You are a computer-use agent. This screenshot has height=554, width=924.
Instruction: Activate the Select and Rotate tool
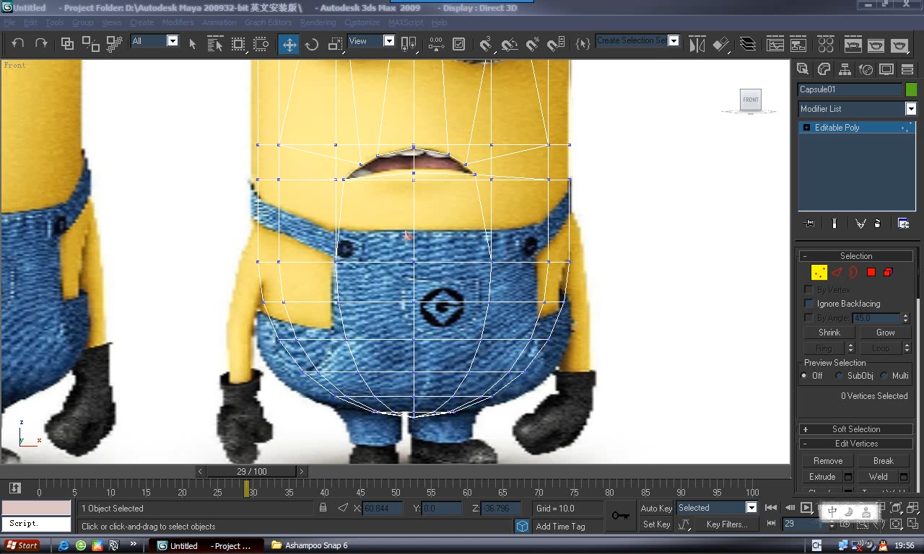click(x=312, y=44)
